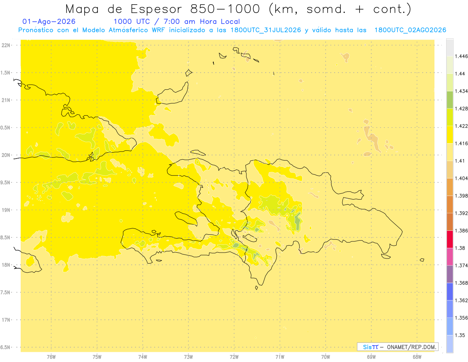Click the latitude label "21N"

pyautogui.click(x=5, y=100)
